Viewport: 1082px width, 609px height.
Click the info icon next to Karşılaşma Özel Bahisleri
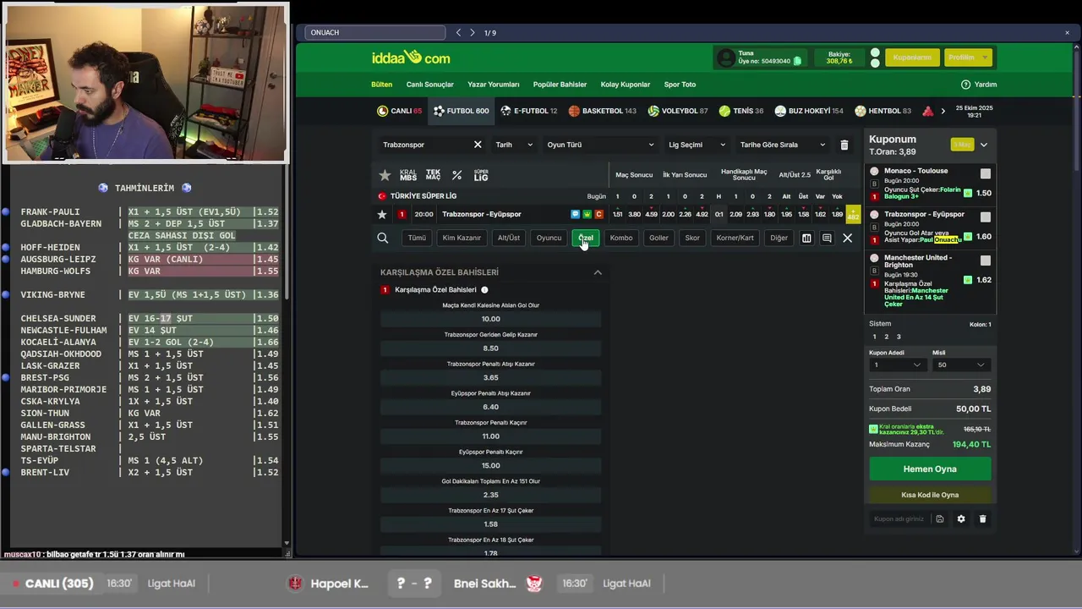[484, 290]
